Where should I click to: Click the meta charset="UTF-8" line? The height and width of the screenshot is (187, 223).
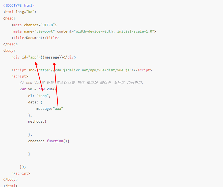34,25
